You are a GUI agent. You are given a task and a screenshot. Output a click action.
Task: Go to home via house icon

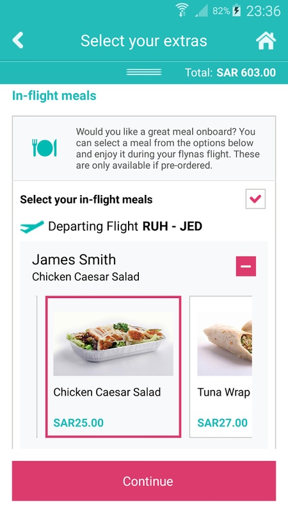[x=266, y=40]
